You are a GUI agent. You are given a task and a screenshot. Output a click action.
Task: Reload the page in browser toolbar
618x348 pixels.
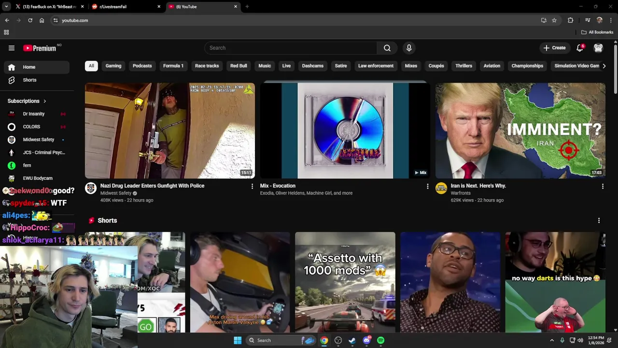click(x=30, y=20)
